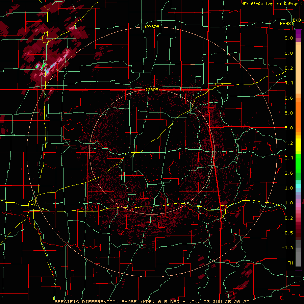Viewport: 304px width, 304px height.
Task: Pick the 3.4 scale label
Action: point(289,158)
